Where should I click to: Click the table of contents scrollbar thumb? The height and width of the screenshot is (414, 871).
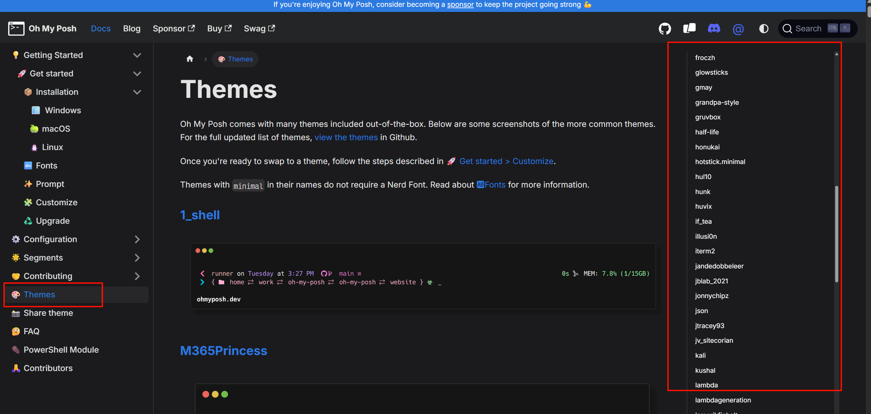[837, 234]
